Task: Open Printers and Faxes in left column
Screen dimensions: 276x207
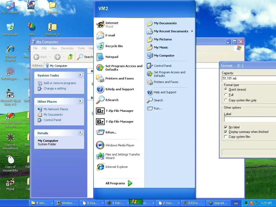Action: 119,78
